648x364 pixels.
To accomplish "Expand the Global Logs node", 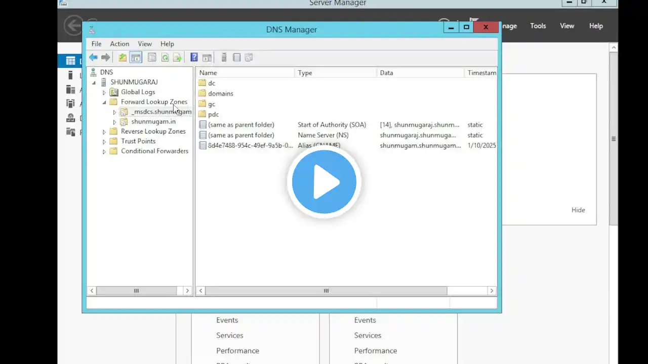I will [104, 93].
